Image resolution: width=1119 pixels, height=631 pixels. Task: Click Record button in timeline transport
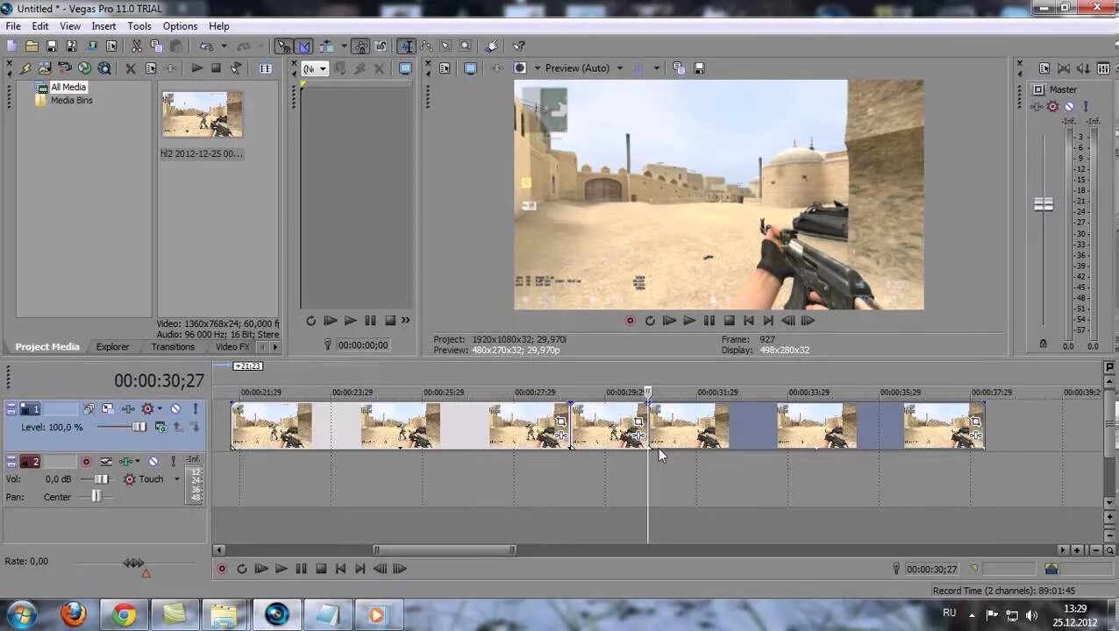[222, 569]
